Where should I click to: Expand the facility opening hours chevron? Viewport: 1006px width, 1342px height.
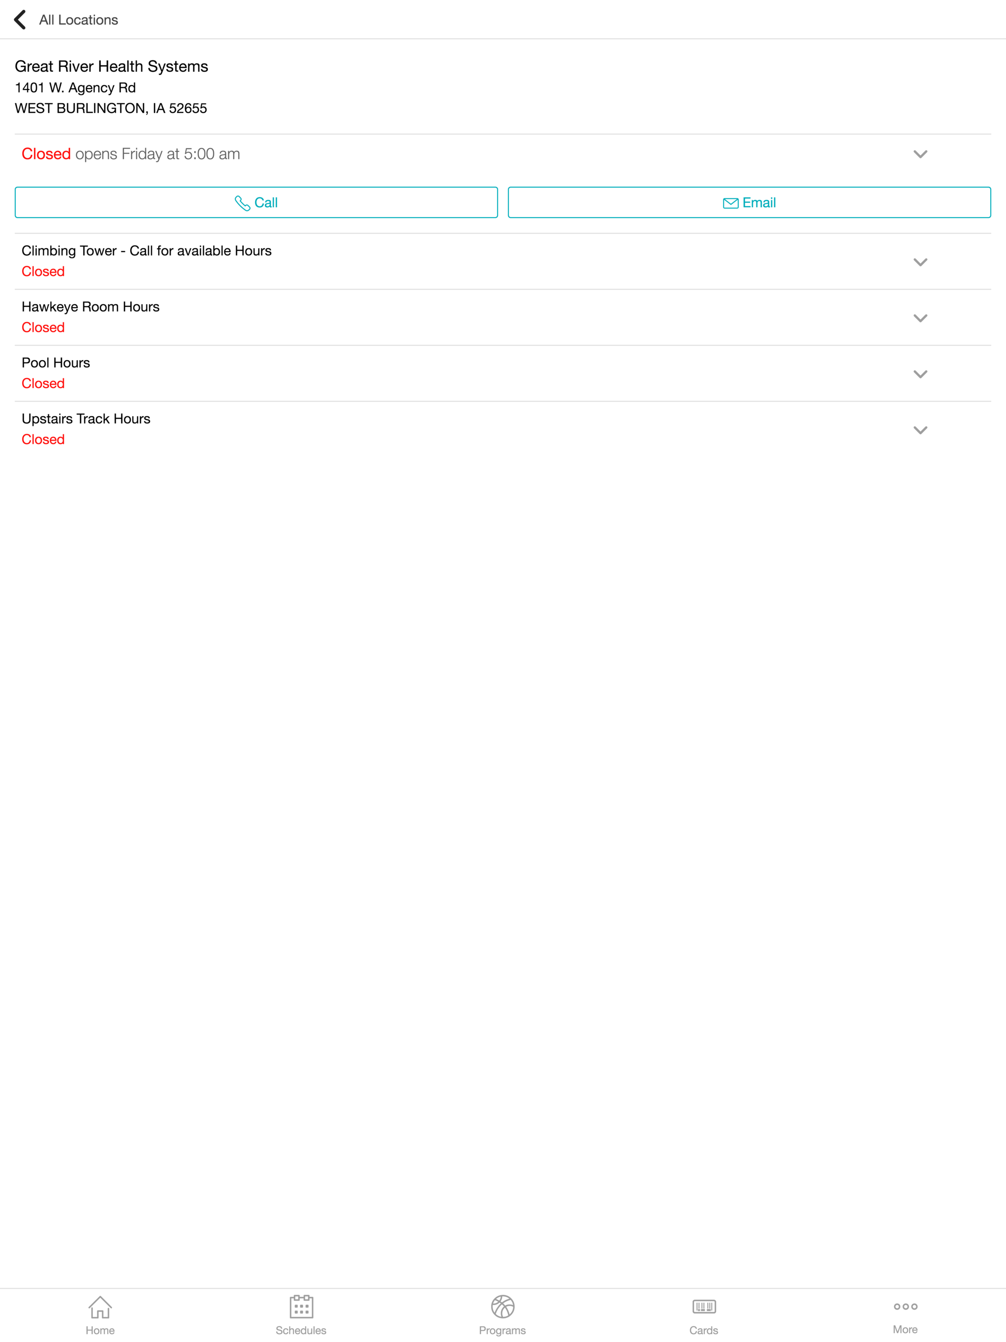(920, 154)
